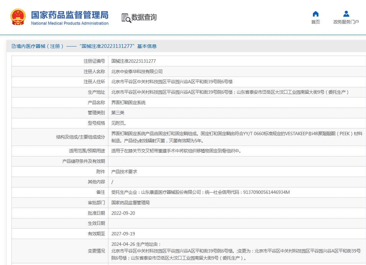Image resolution: width=366 pixels, height=265 pixels.
Task: Select the intended use text about 膝关节交叉韧带
Action: pyautogui.click(x=176, y=151)
